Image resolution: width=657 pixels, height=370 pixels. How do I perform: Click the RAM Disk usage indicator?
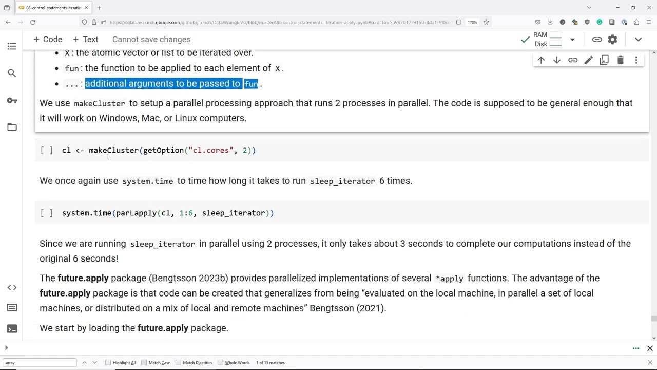coord(548,40)
